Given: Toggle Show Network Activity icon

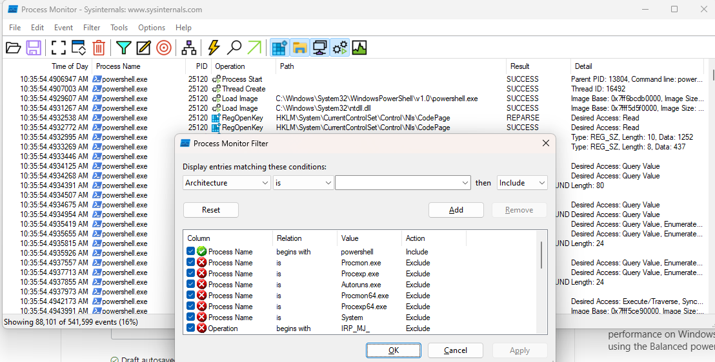Looking at the screenshot, I should [x=319, y=48].
